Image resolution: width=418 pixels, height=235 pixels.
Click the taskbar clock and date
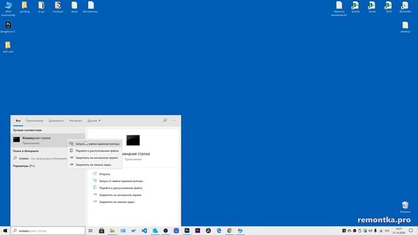399,230
